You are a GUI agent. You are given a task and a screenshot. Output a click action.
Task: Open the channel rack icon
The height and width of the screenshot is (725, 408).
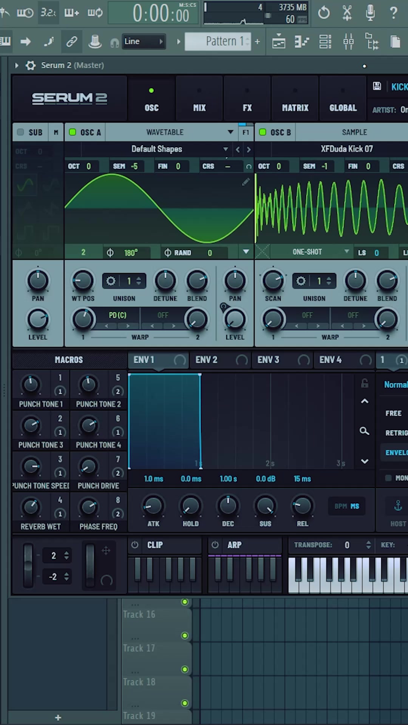coord(325,42)
